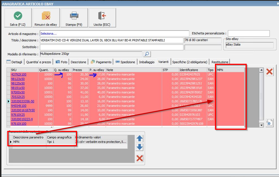Open SKU link 97610X100

coord(19,124)
